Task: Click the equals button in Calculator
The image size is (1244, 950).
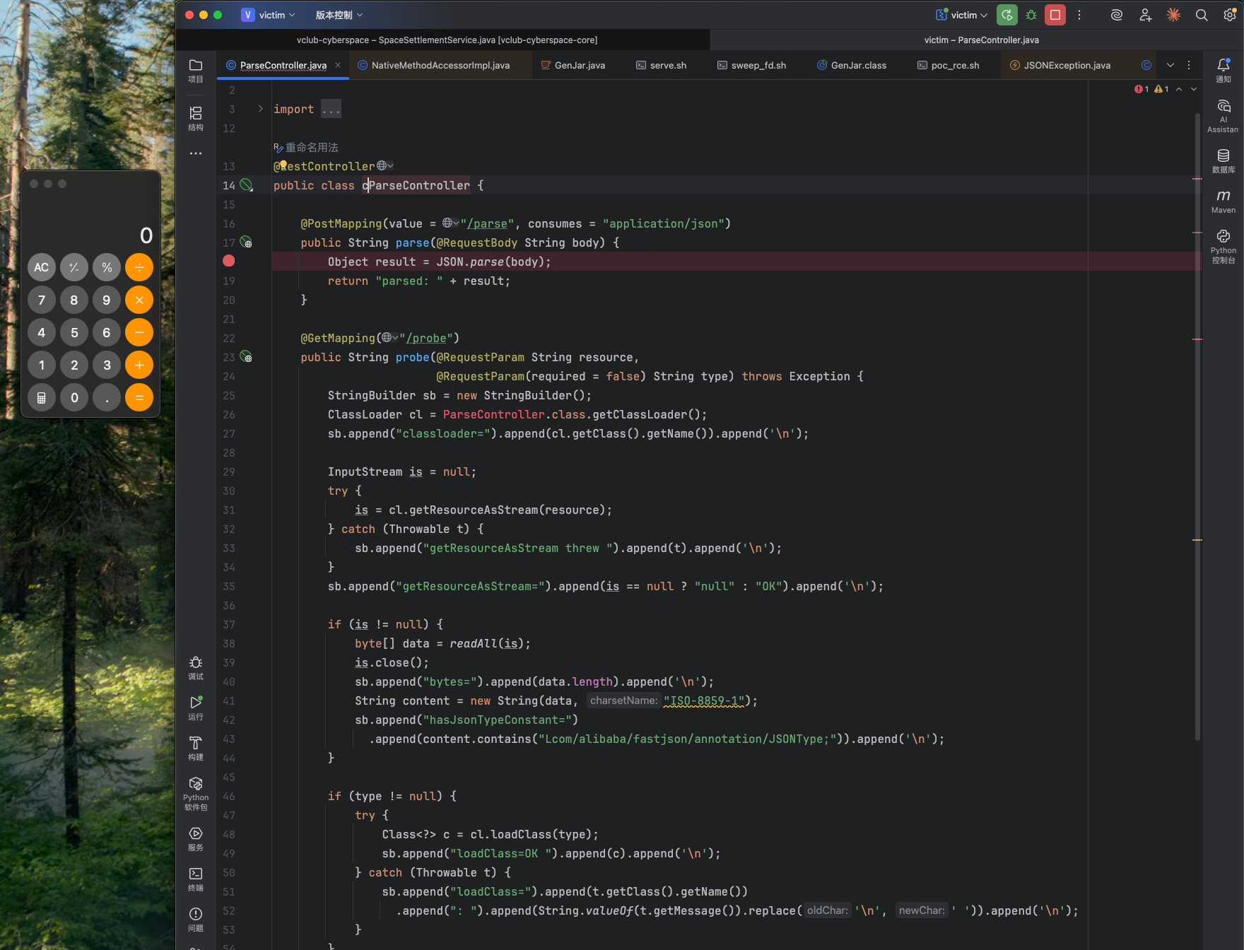Action: pyautogui.click(x=139, y=397)
